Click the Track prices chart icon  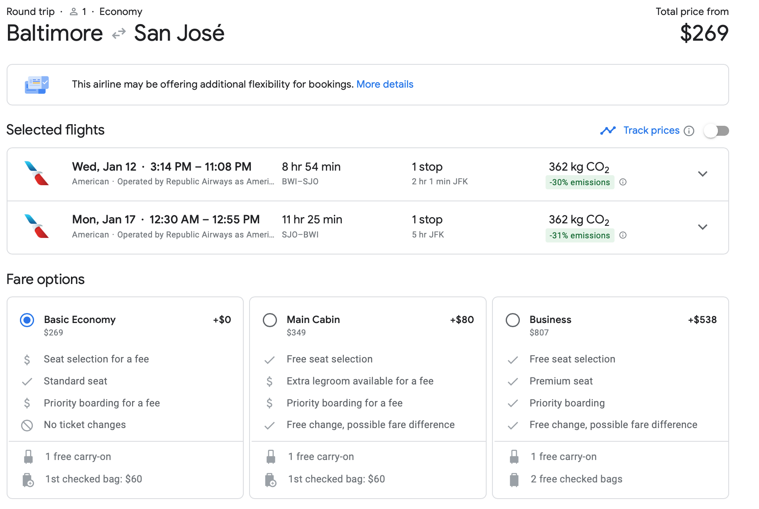pos(608,130)
